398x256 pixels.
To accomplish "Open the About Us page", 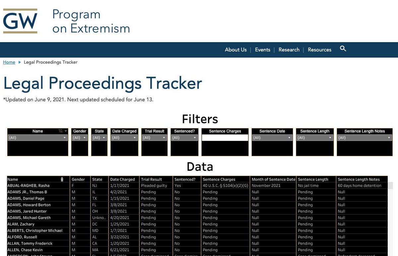I will coord(235,50).
